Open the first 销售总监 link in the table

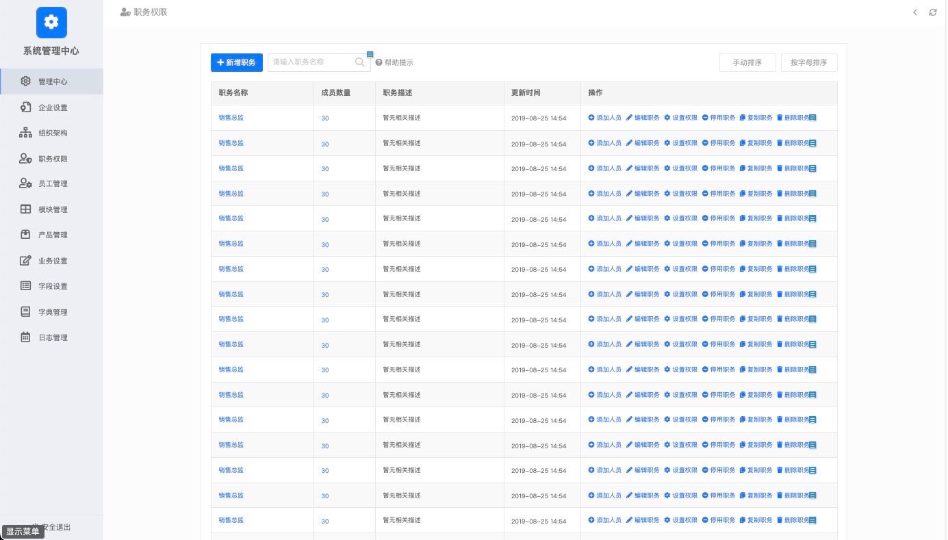(x=231, y=118)
